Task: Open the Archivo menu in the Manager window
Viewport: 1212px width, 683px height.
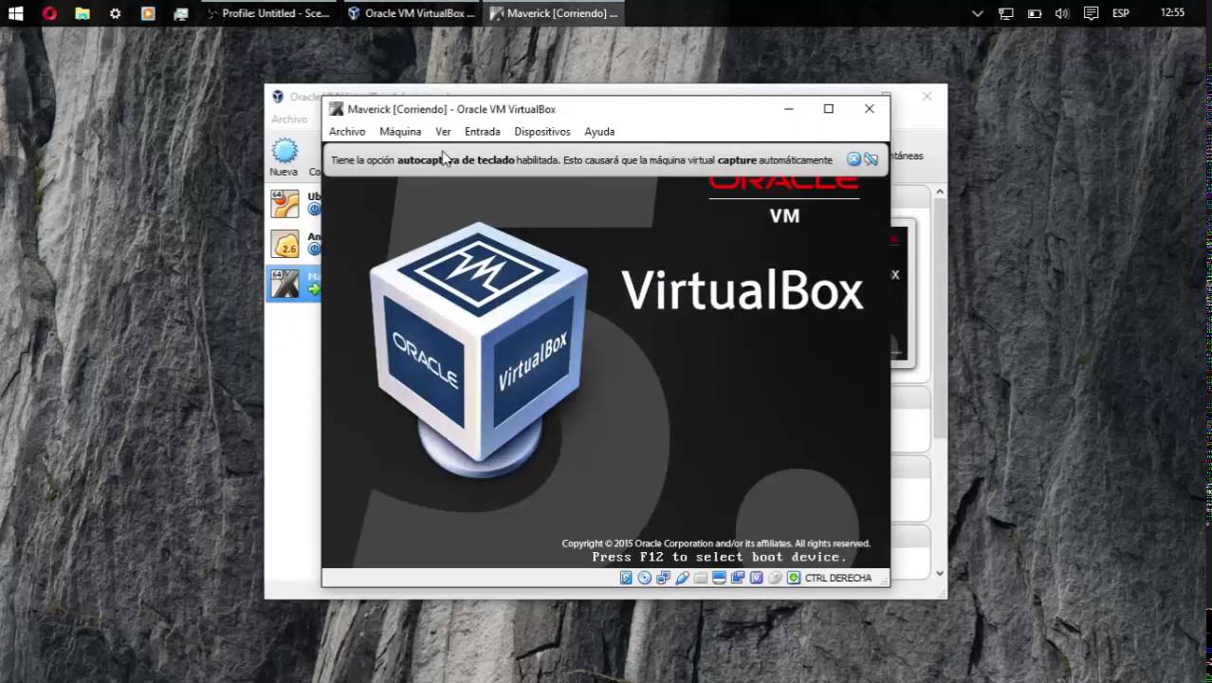Action: point(289,120)
